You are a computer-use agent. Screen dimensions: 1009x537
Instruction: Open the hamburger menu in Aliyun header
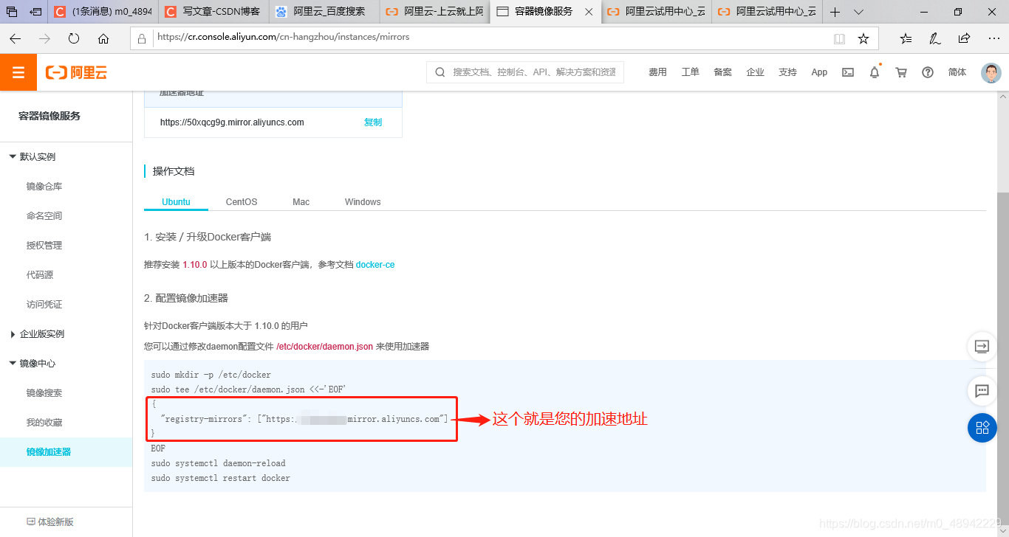point(18,72)
